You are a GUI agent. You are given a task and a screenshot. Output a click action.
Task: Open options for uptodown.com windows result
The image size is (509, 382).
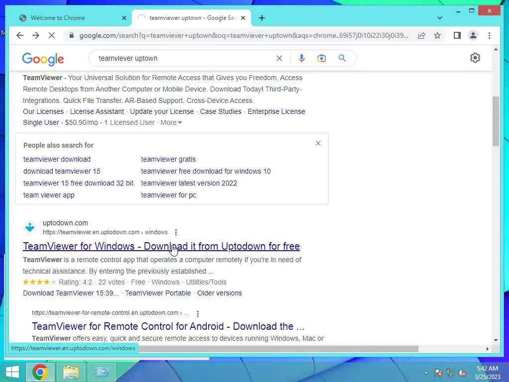(x=176, y=232)
